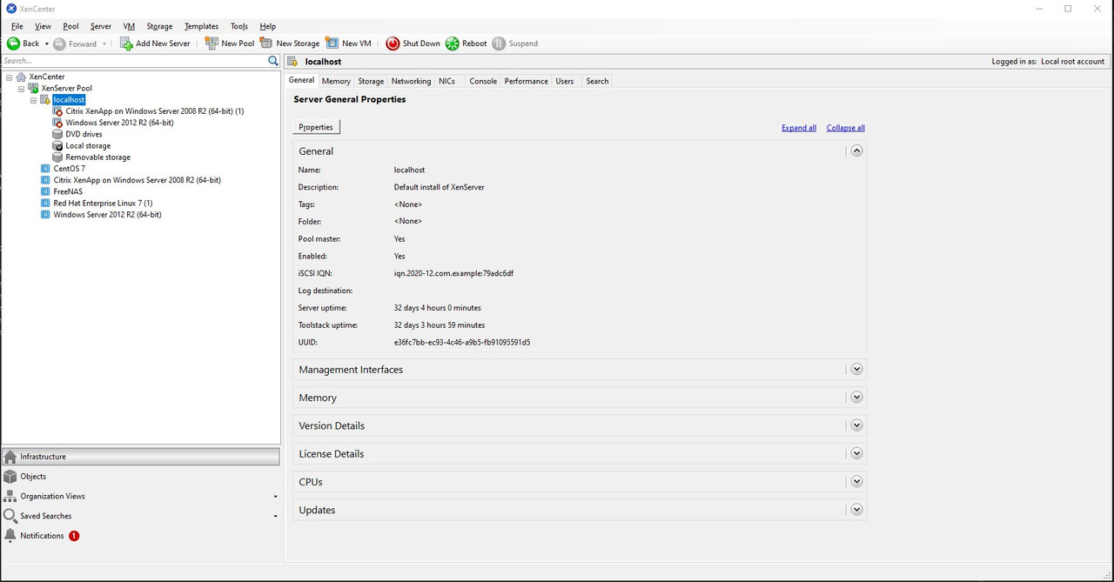Switch to the Storage tab
Screen dimensions: 1114x582
[x=371, y=81]
